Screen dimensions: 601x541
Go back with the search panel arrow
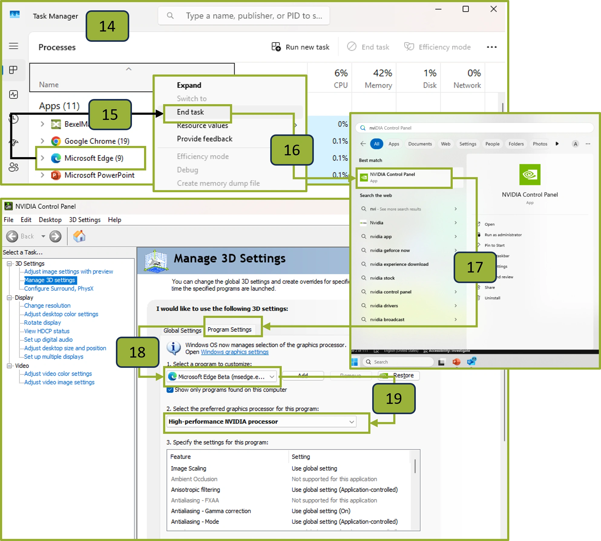[363, 144]
